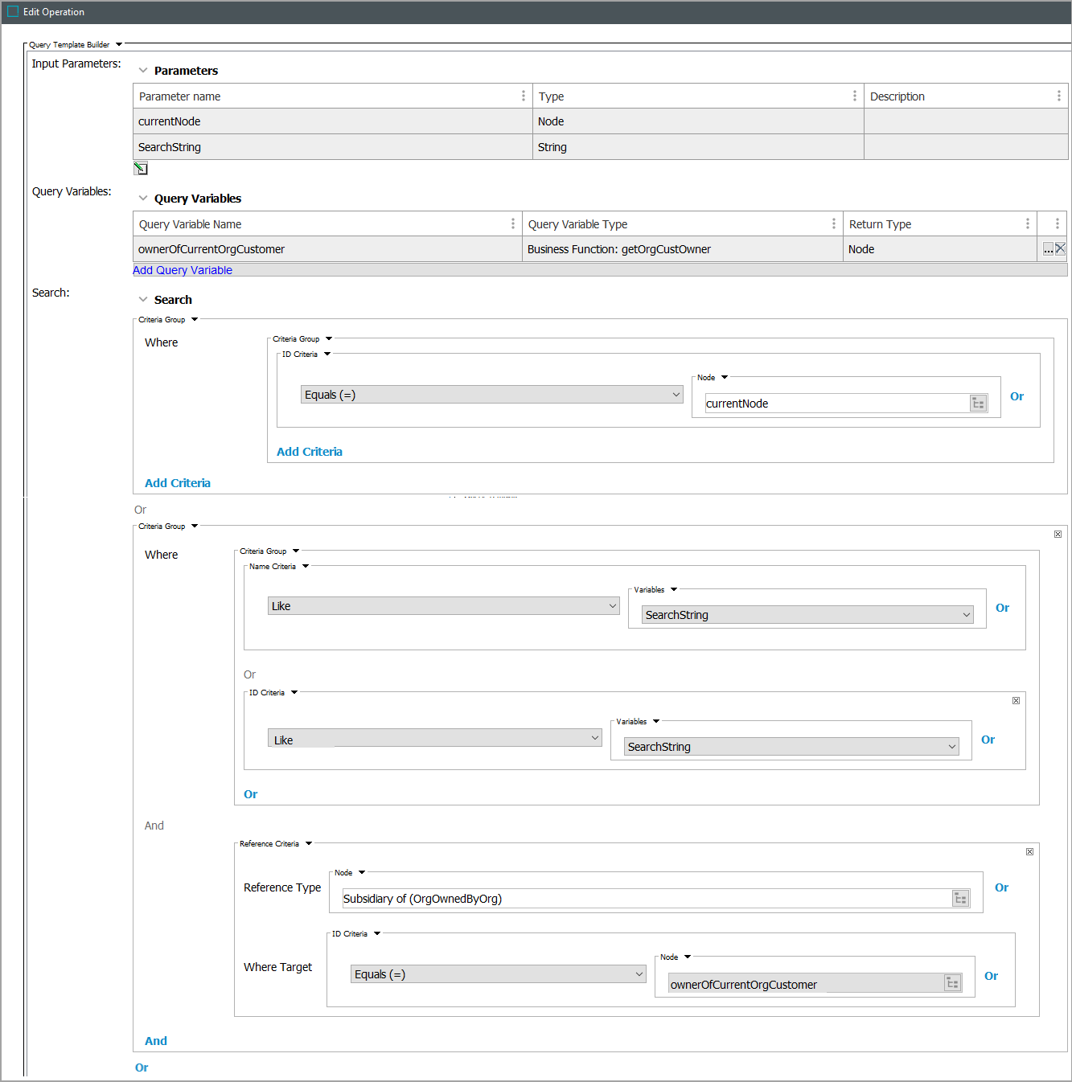The image size is (1072, 1082).
Task: Click the ellipsis edit button for ownerOfCurrentOrgCustomer
Action: (1048, 250)
